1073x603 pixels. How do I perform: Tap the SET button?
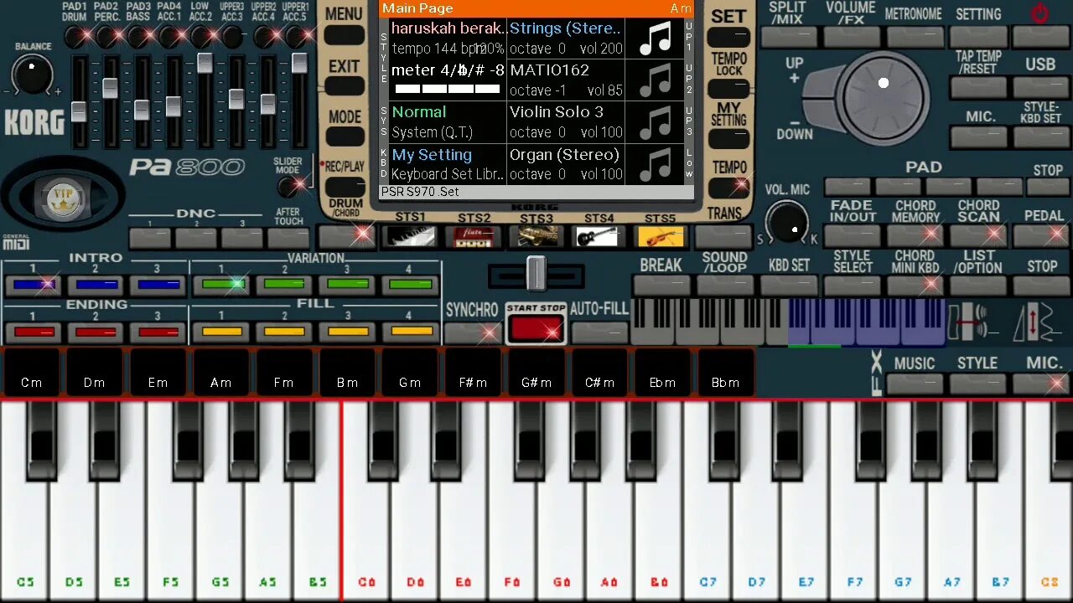[x=728, y=37]
